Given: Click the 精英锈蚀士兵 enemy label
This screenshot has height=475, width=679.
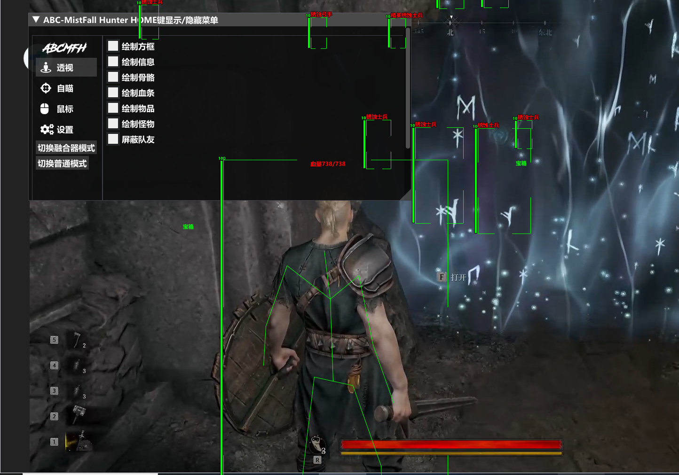Looking at the screenshot, I should click(x=407, y=16).
